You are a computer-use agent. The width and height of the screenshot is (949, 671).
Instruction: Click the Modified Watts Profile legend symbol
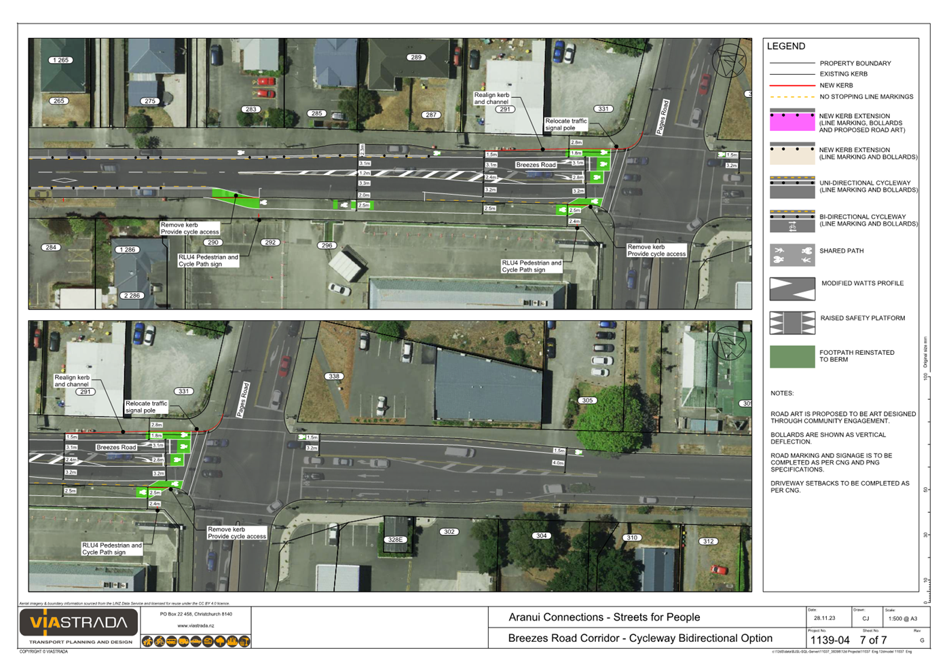(x=792, y=288)
